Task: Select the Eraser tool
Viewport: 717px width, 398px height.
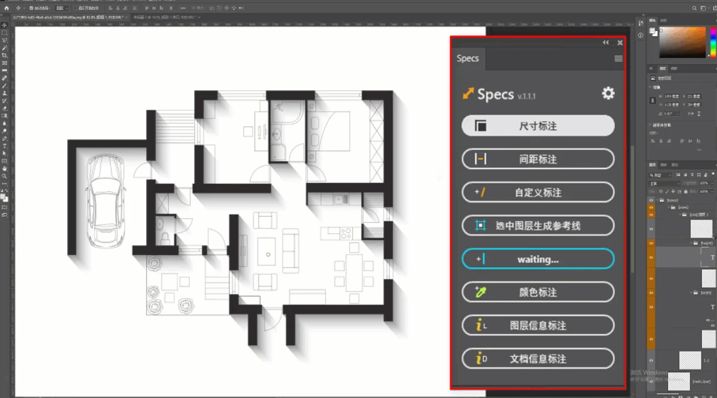Action: 4,108
